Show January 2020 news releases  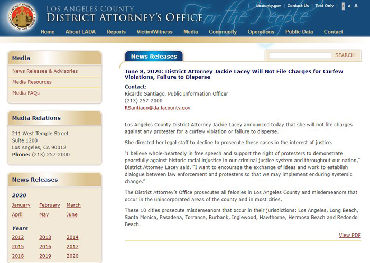coord(21,205)
